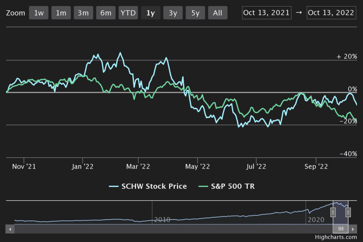Open the Highcharts.com credits link
The height and width of the screenshot is (242, 363).
tap(335, 237)
